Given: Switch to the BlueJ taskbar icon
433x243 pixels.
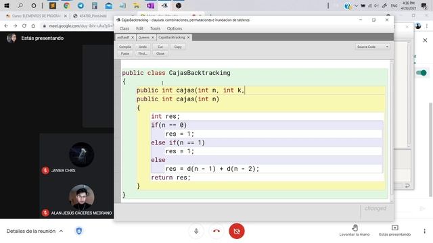Looking at the screenshot, I should (x=164, y=5).
